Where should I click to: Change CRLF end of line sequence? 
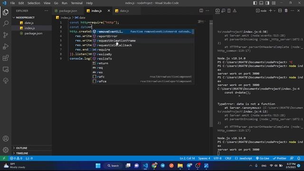pyautogui.click(x=228, y=158)
